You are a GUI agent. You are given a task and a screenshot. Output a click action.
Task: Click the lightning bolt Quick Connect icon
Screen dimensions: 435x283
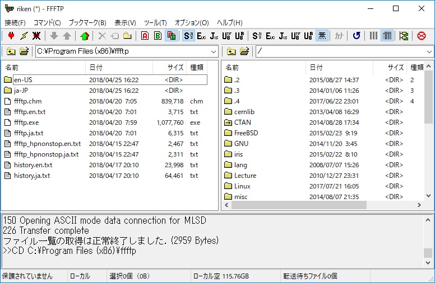tap(24, 36)
